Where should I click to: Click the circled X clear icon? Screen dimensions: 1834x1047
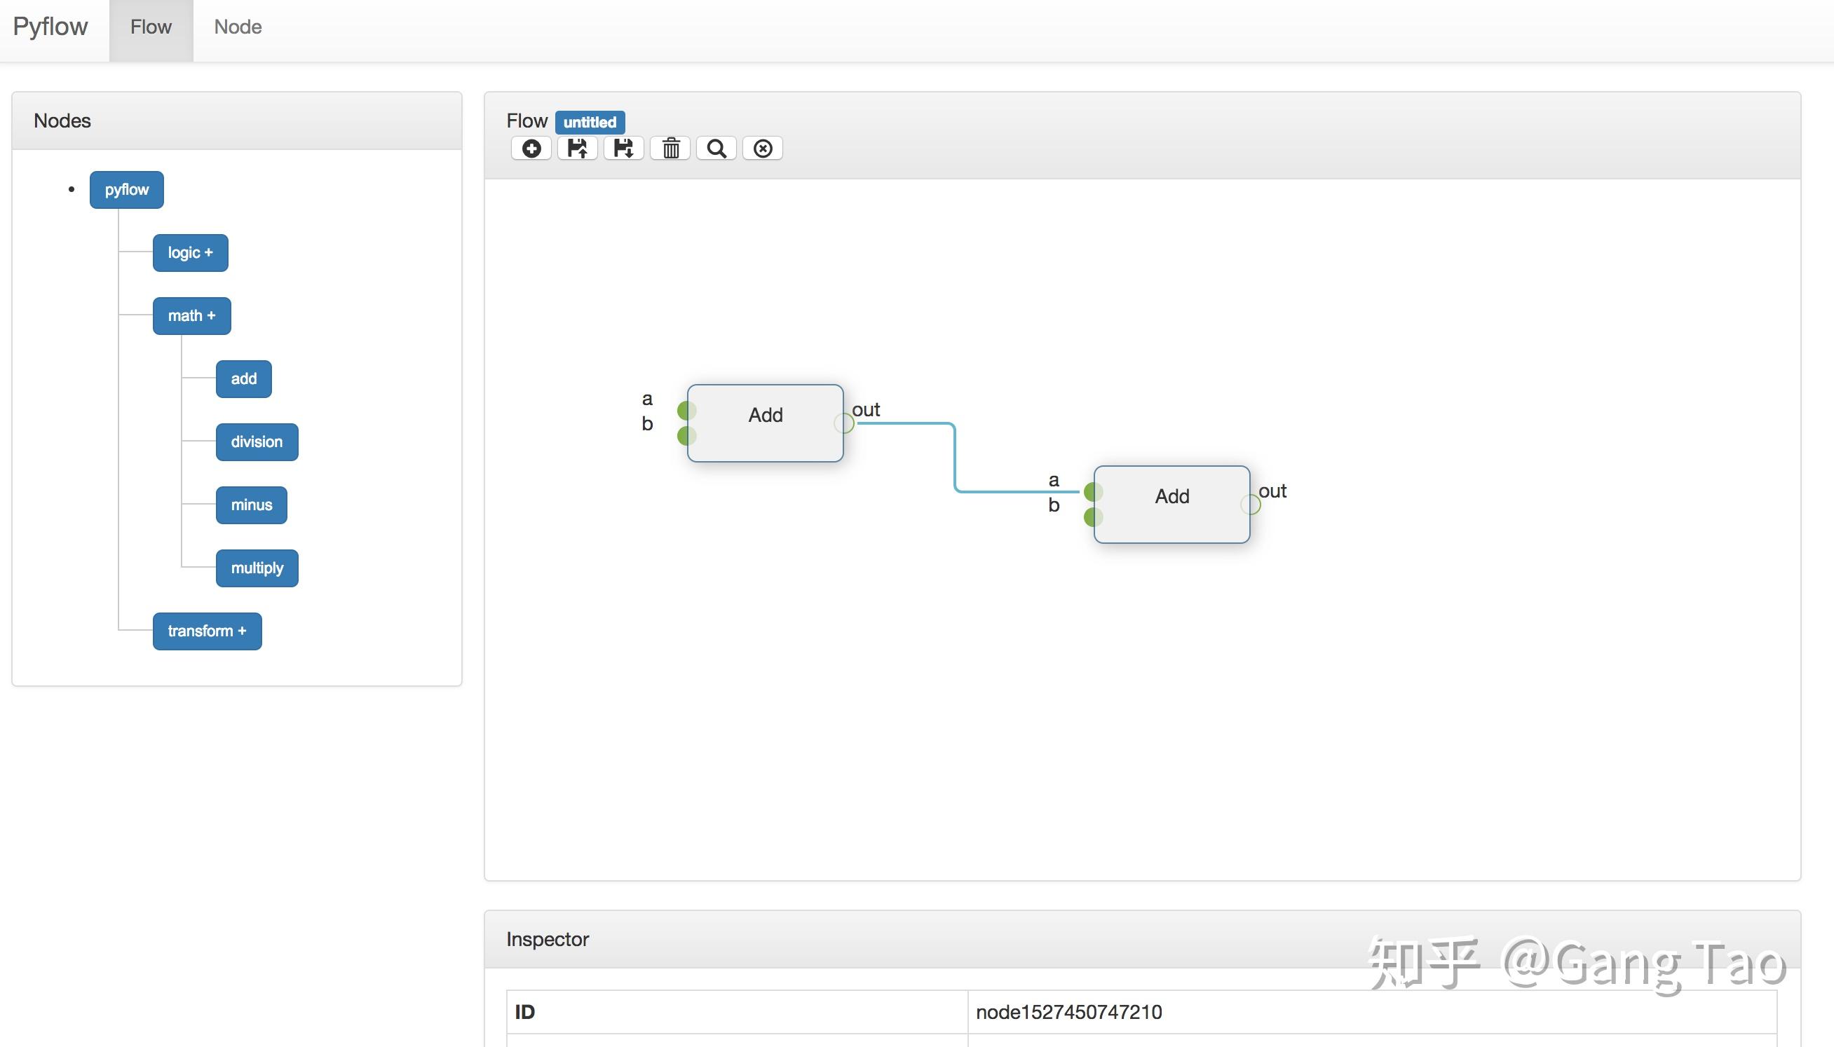(762, 148)
